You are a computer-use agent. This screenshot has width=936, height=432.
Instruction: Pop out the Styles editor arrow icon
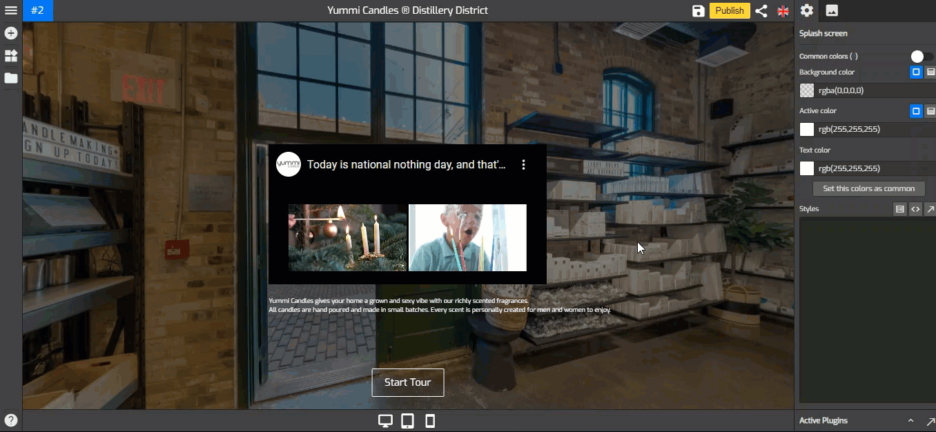(930, 208)
